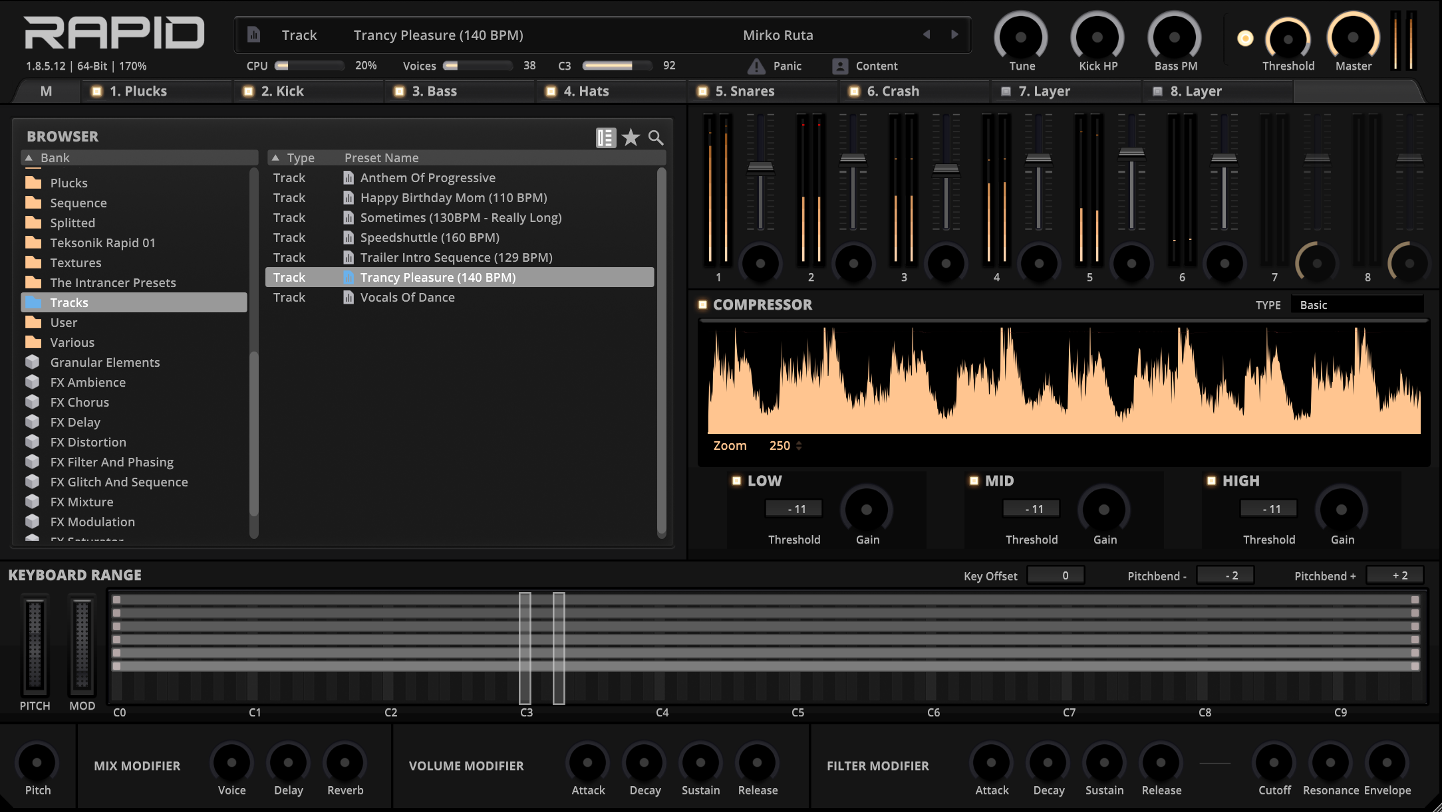Toggle the master limiter Threshold LED

tap(1245, 39)
